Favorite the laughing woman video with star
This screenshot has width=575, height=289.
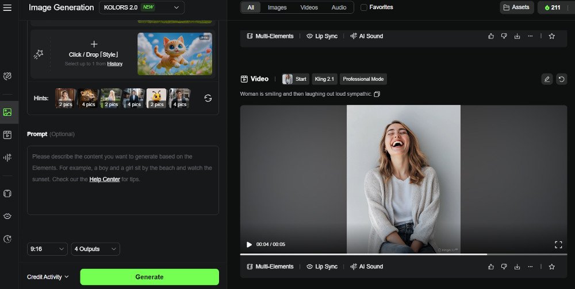tap(551, 267)
